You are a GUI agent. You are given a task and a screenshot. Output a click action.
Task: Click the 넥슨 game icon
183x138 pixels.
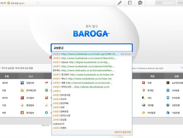(144, 98)
